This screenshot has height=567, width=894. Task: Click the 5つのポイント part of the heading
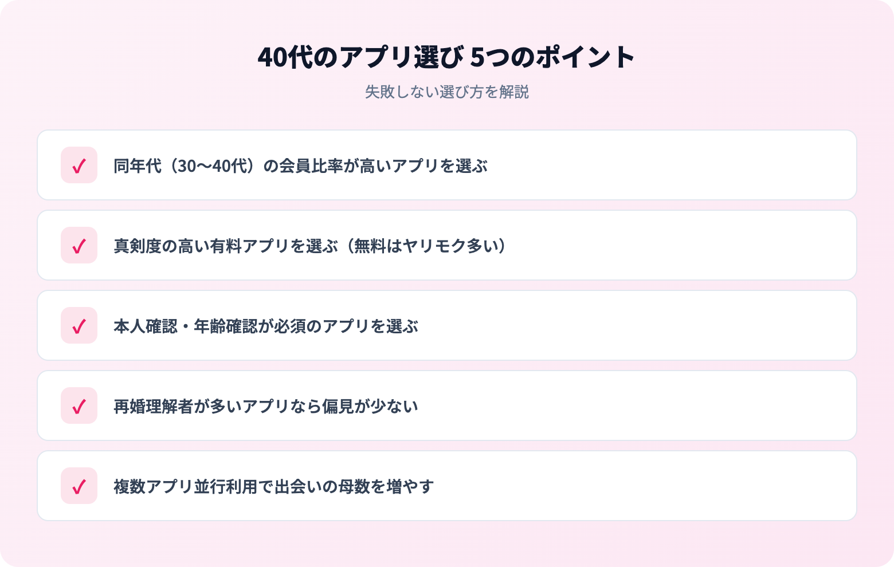pyautogui.click(x=552, y=57)
